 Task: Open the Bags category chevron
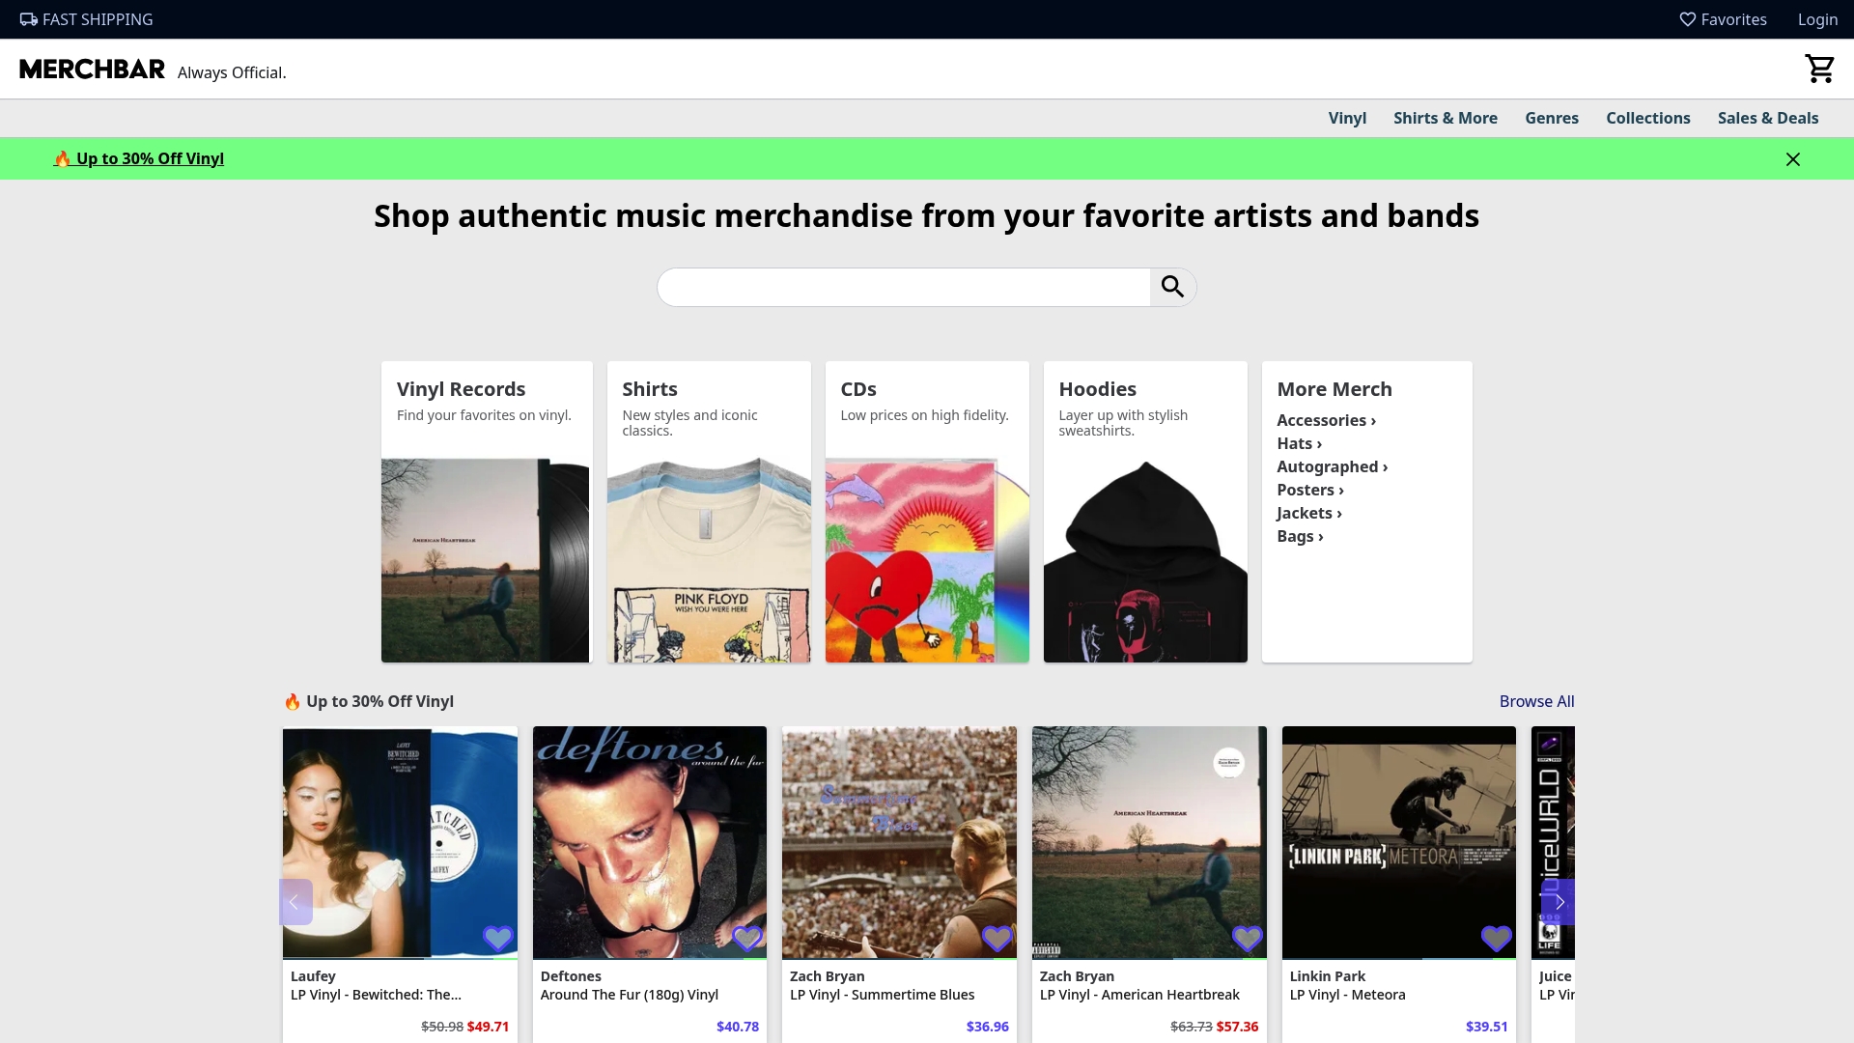[1300, 536]
